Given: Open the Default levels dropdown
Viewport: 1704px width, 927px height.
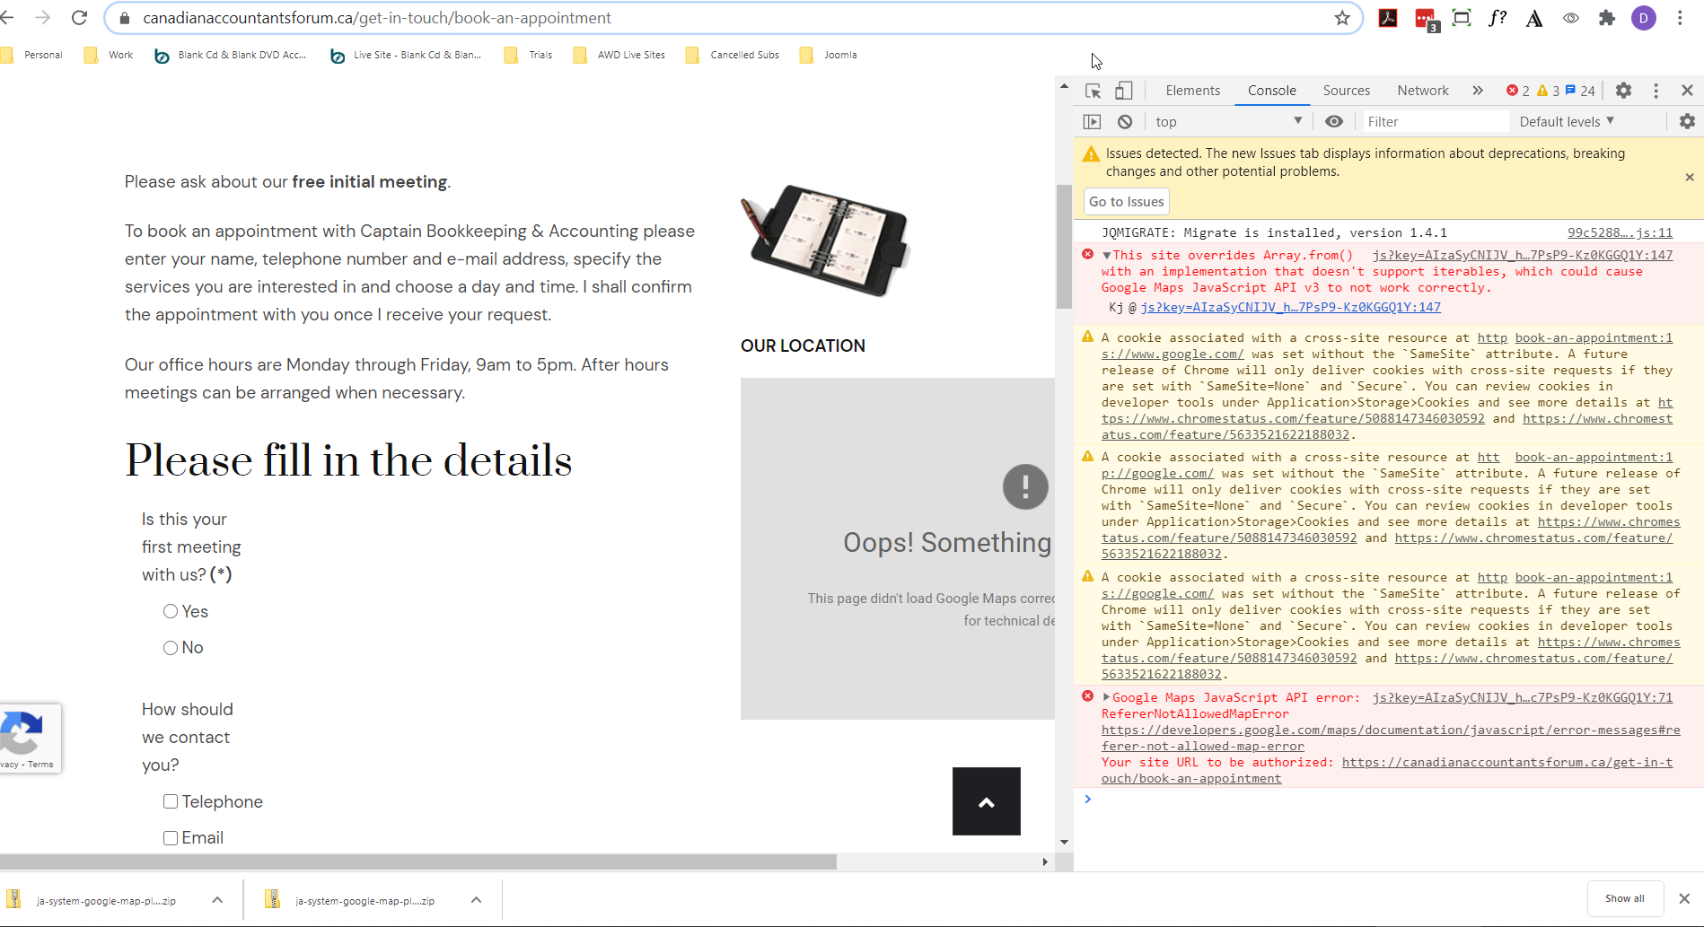Looking at the screenshot, I should click(x=1566, y=122).
